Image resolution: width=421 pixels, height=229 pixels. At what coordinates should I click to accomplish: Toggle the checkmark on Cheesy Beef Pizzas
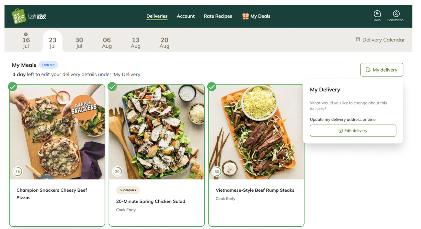pos(13,87)
